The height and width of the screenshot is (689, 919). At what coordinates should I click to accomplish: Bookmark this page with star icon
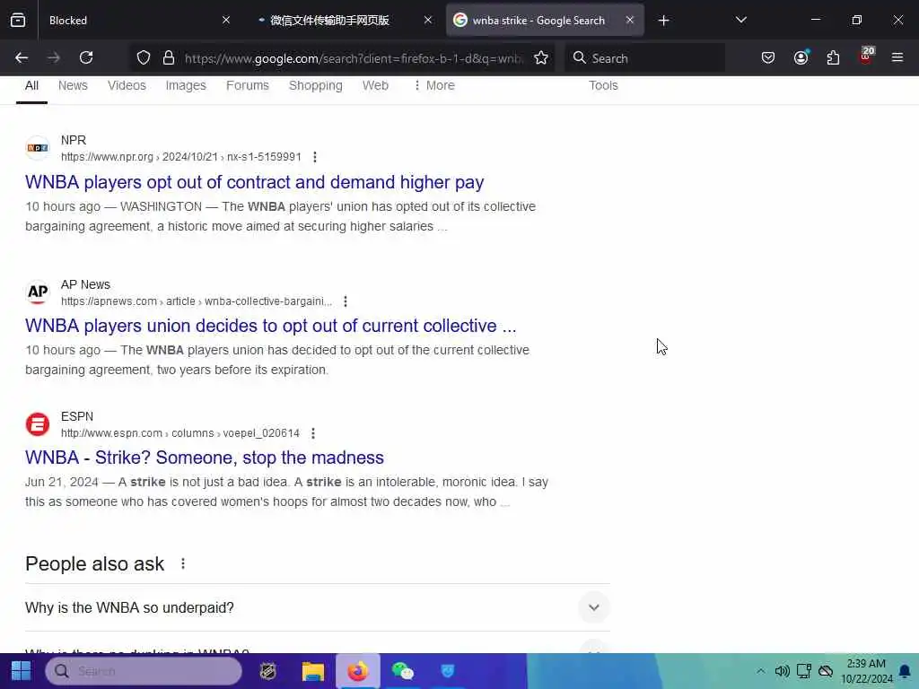(541, 57)
